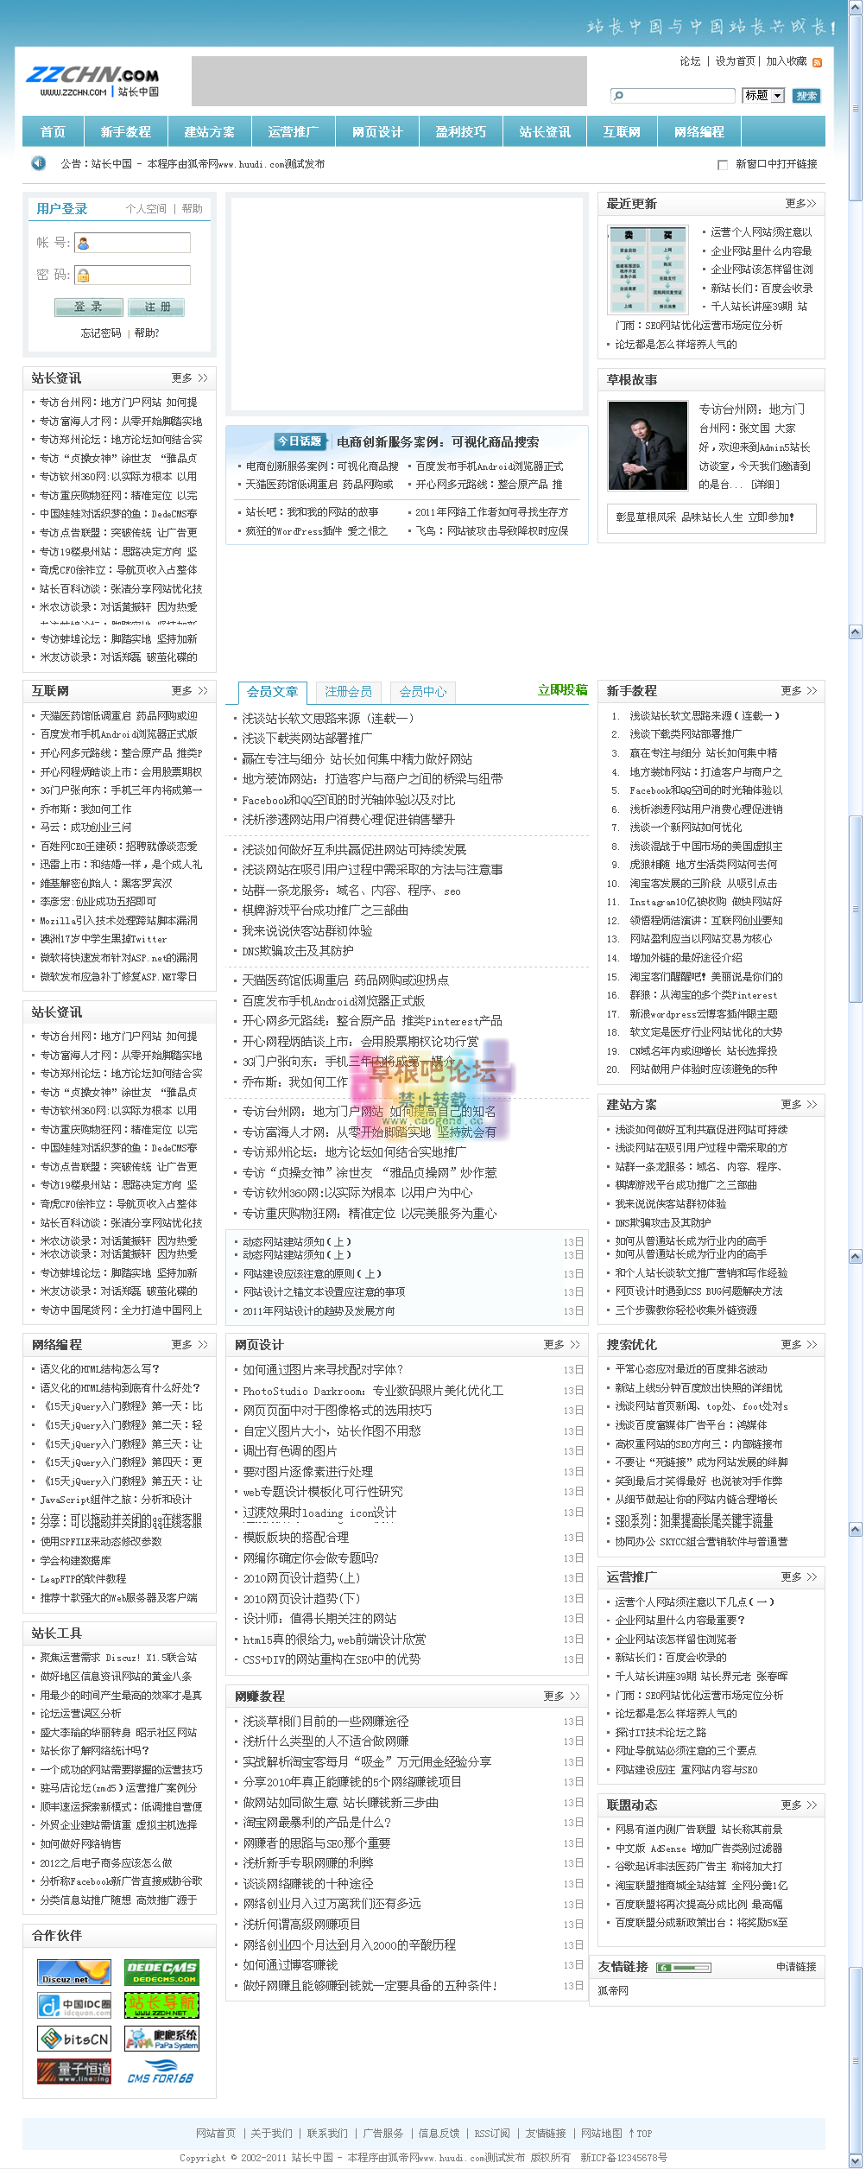Expand 更多 in the 建站方案 panel
This screenshot has width=866, height=2182.
pos(799,1105)
